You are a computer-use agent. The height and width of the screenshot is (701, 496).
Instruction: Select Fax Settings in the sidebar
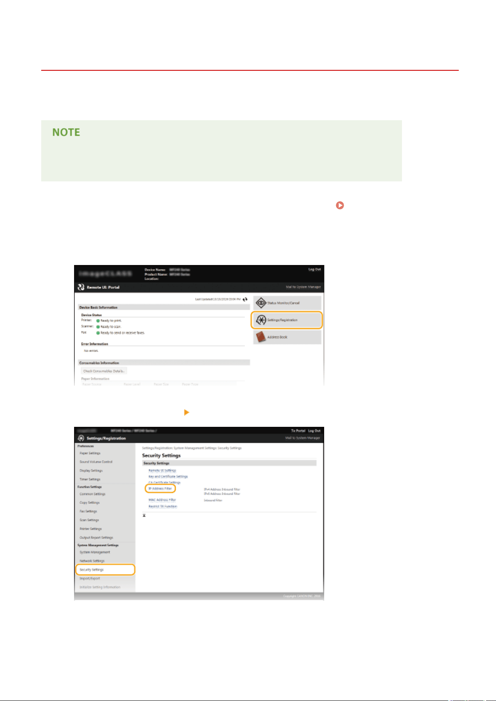[88, 511]
